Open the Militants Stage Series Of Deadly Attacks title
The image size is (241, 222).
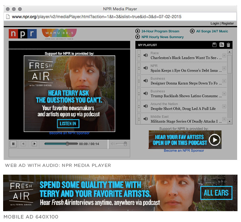(x=186, y=121)
